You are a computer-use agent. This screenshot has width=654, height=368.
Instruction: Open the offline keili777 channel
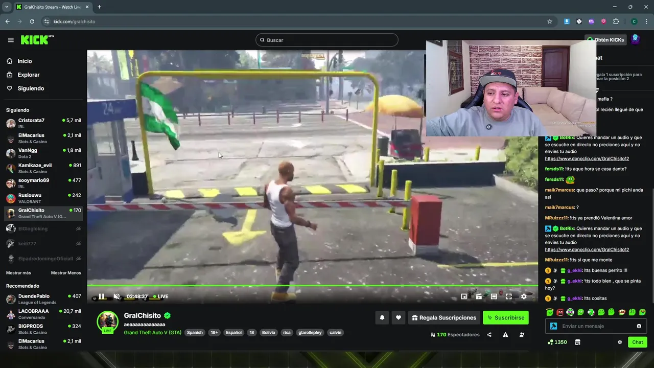[43, 243]
